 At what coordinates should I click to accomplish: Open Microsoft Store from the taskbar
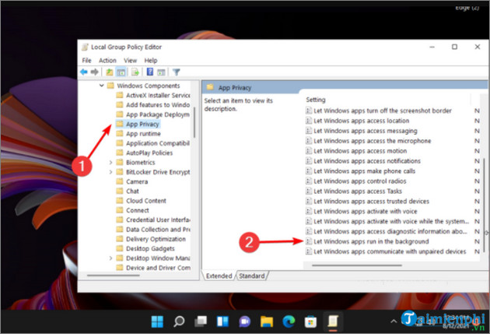click(x=310, y=322)
